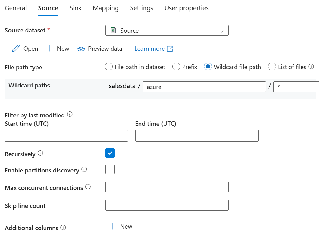Click the pencil Open dataset icon

click(16, 49)
